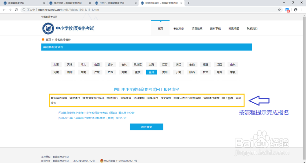Open Chrome three-dot menu
The height and width of the screenshot is (163, 306).
coord(302,10)
